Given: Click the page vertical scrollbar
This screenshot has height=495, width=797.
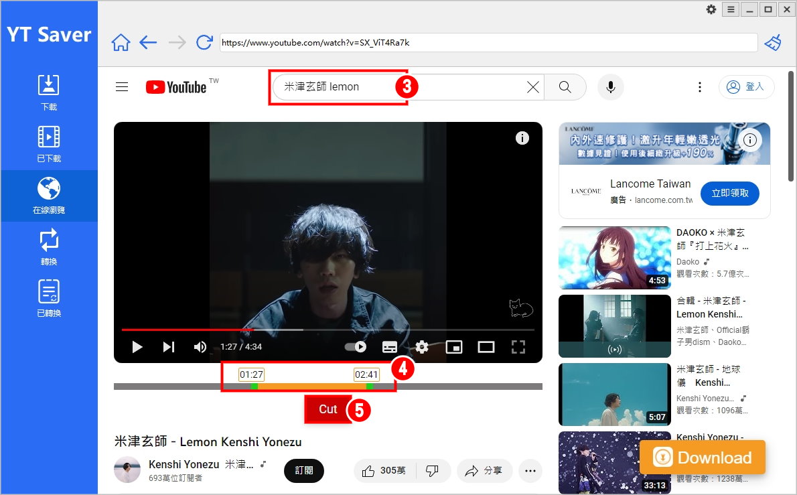Looking at the screenshot, I should tap(790, 126).
